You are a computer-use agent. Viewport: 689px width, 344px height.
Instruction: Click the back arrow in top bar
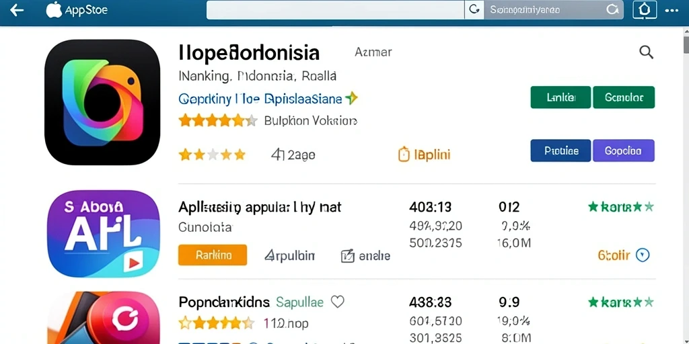coord(17,10)
